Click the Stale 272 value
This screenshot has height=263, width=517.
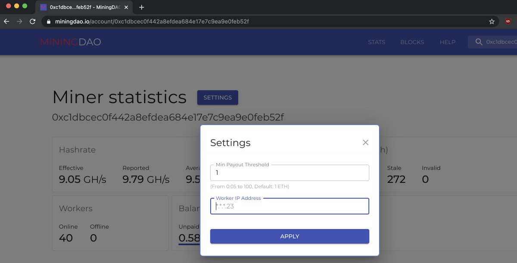[x=396, y=179]
